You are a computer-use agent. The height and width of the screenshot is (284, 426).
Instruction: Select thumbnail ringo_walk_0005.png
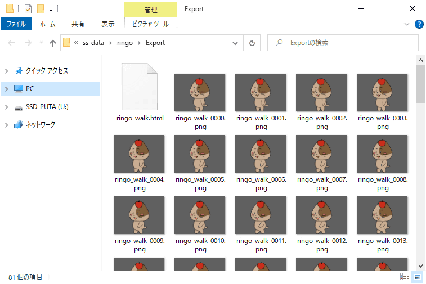click(x=200, y=154)
